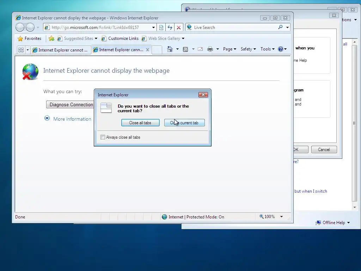Expand the address bar autocomplete dropdown
Screen dimensions: 361x271
click(x=153, y=28)
